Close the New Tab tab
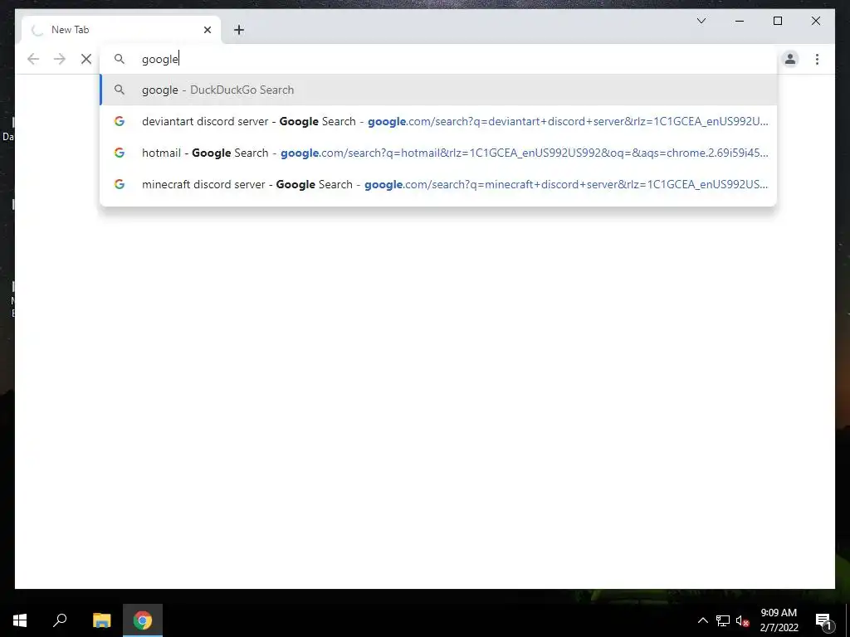 (208, 30)
